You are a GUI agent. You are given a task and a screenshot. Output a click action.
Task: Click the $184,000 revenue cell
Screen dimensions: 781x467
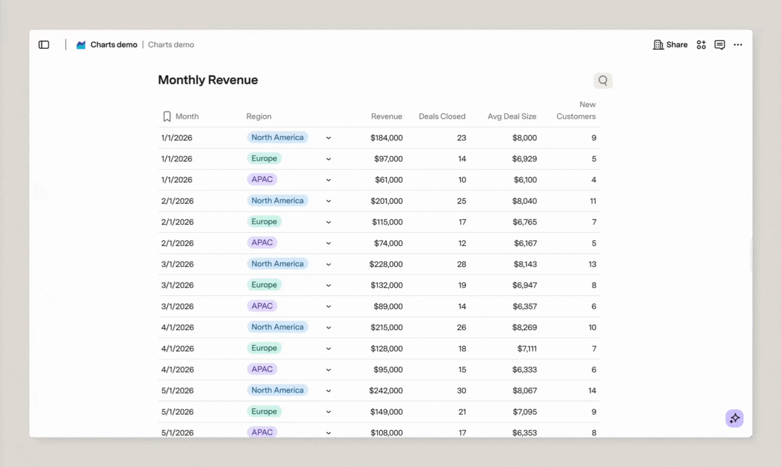click(386, 138)
